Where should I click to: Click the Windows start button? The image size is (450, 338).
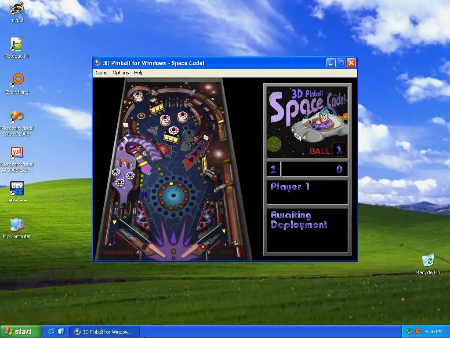point(21,332)
